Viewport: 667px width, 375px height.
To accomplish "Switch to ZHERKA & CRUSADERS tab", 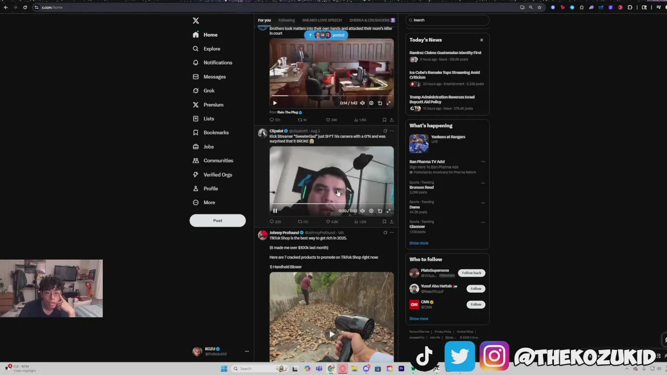I will click(372, 20).
